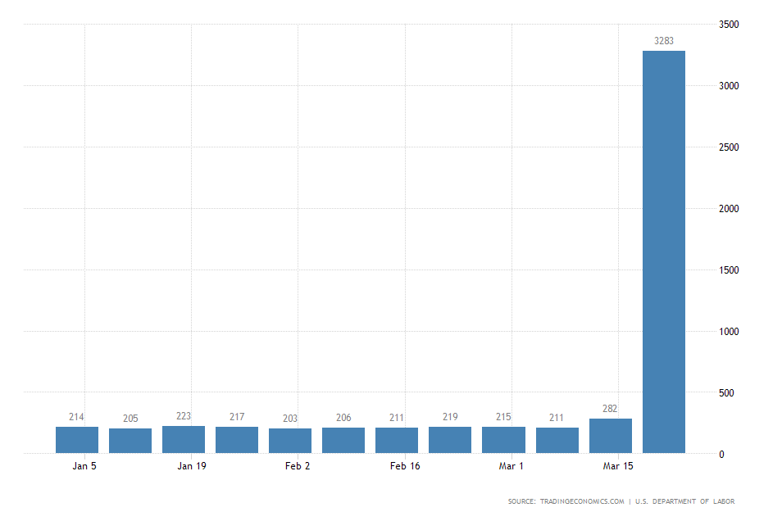The height and width of the screenshot is (521, 782).
Task: Click the bar above Jan 5
Action: click(x=76, y=440)
